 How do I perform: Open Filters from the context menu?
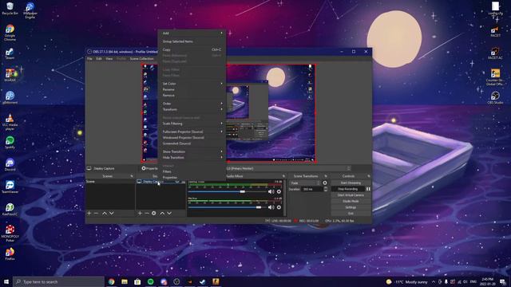[192, 171]
